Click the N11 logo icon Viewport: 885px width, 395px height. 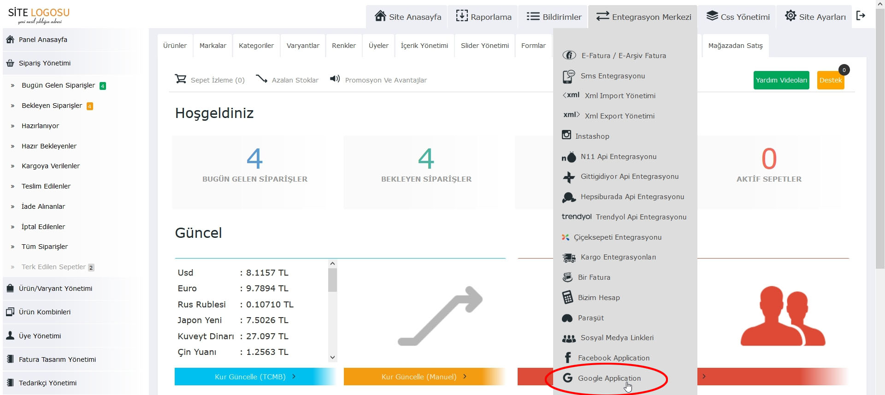tap(569, 157)
